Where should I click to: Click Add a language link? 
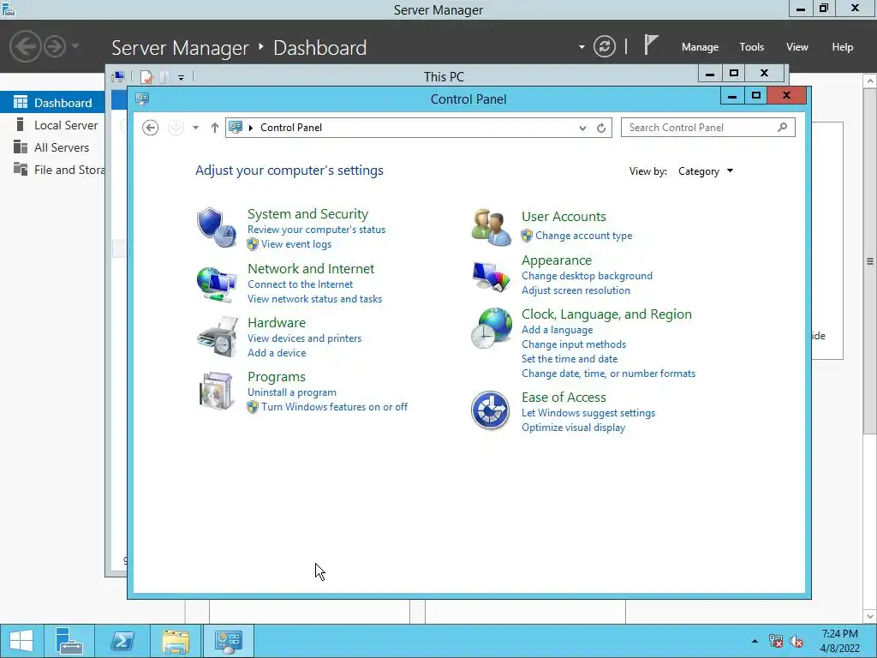[x=557, y=330]
